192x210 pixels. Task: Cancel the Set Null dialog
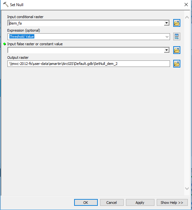tap(112, 203)
